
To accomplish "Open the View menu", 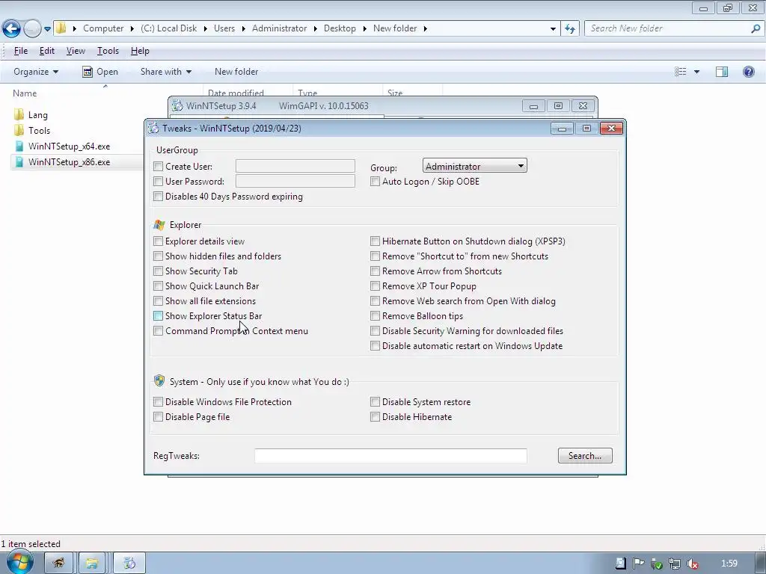I will (x=76, y=51).
